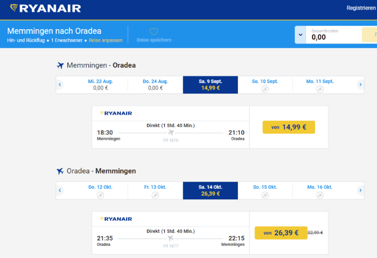Expand the Gesamtkosten dropdown arrow

300,35
